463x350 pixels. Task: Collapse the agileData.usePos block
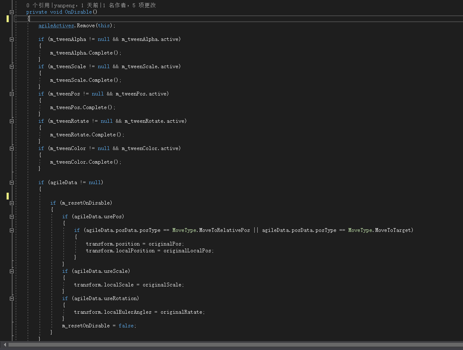(11, 216)
